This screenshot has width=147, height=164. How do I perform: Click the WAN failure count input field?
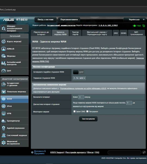click(x=129, y=103)
